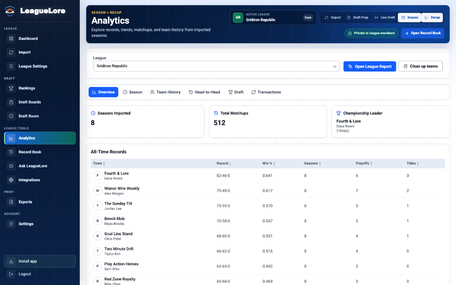Viewport: 456px width, 285px height.
Task: Click the GR league avatar badge
Action: (x=238, y=17)
